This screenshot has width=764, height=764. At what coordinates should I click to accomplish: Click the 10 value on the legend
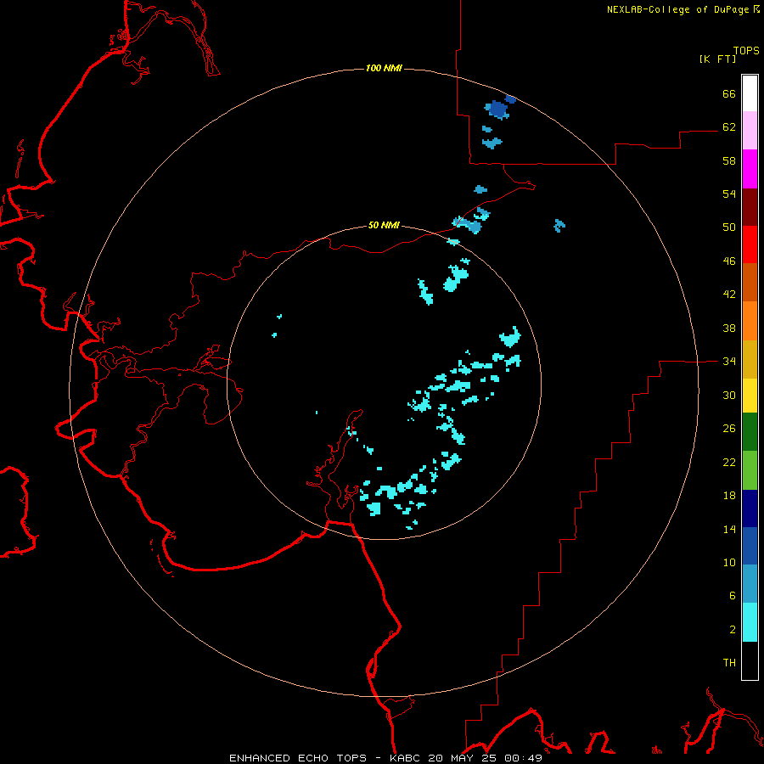pyautogui.click(x=729, y=563)
